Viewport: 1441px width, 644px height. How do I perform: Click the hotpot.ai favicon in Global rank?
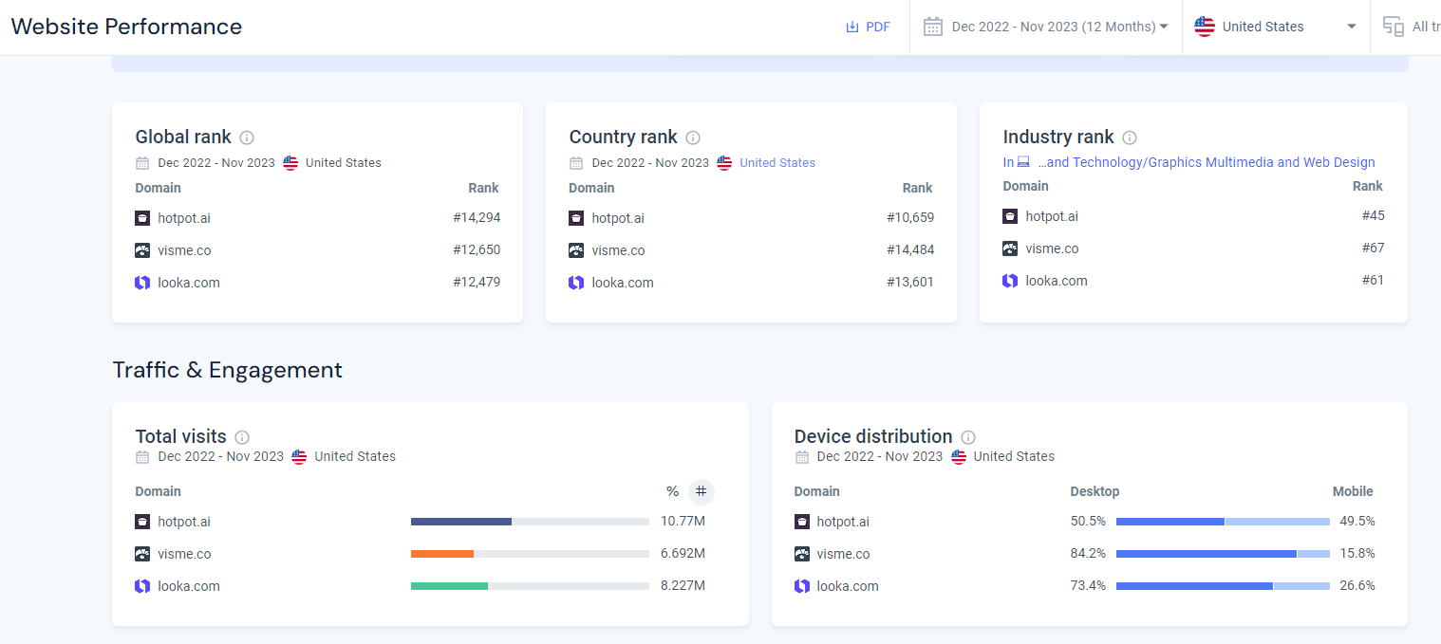coord(142,218)
